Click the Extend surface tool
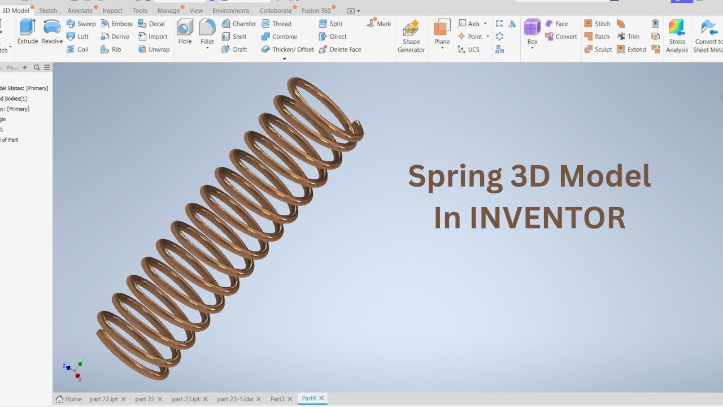 click(x=631, y=50)
